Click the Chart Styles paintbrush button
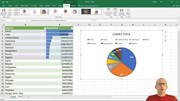The image size is (180, 101). [165, 36]
